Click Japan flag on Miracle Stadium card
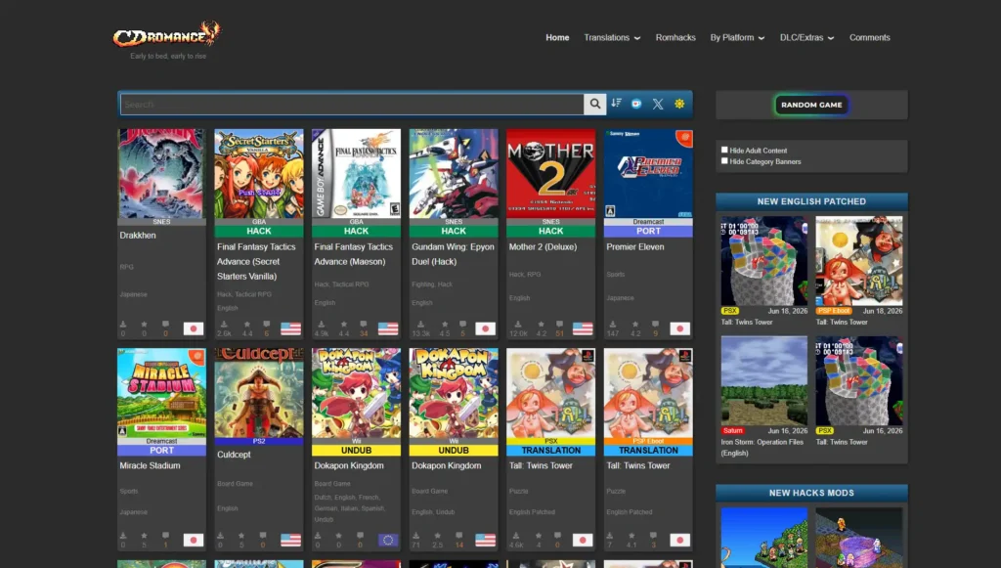This screenshot has height=568, width=1001. pyautogui.click(x=194, y=540)
